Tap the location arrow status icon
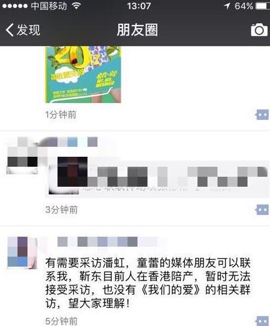This screenshot has height=326, width=270. [x=227, y=6]
